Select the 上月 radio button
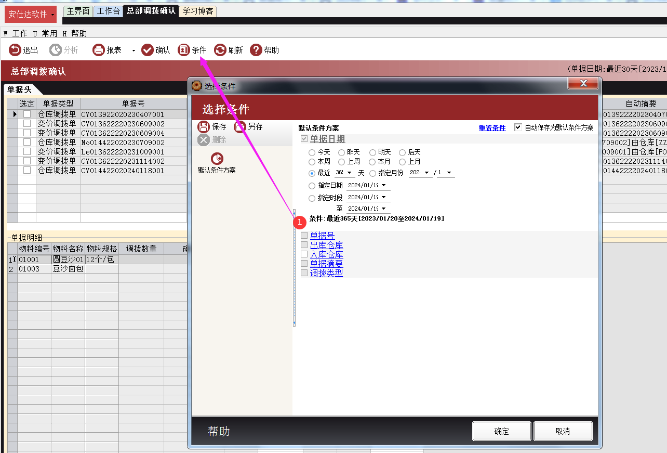Image resolution: width=667 pixels, height=453 pixels. [402, 162]
